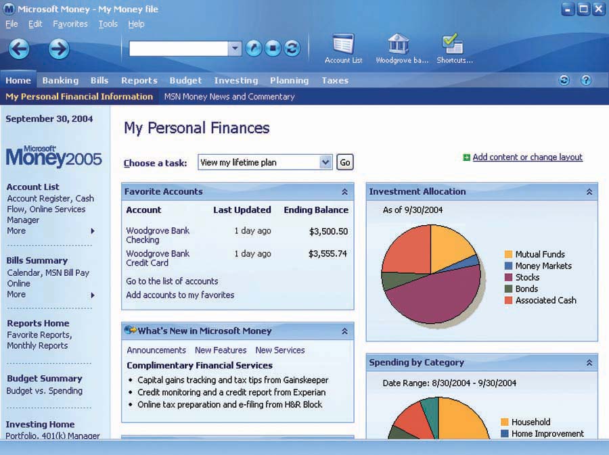Viewport: 609px width, 455px height.
Task: Click the Household legend label
Action: pyautogui.click(x=531, y=422)
